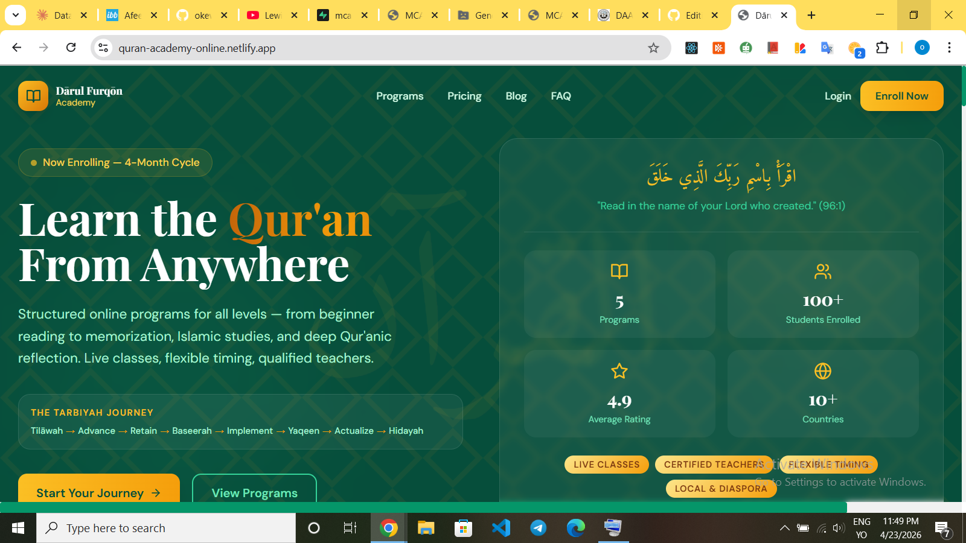This screenshot has width=966, height=543.
Task: Go to the Pricing navigation item
Action: point(464,96)
